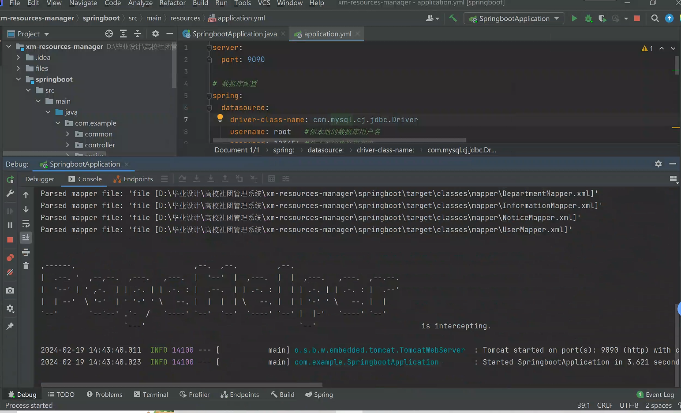
Task: Click the UTF-8 encoding status entry
Action: (629, 406)
